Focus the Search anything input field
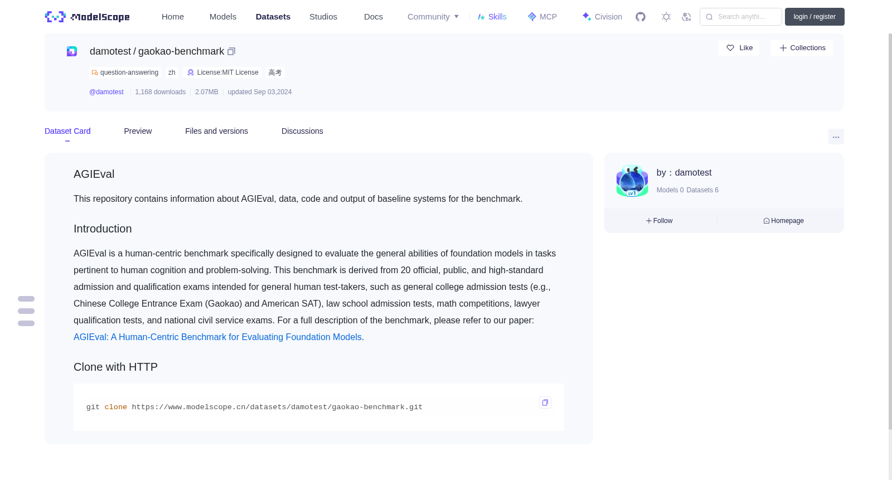Viewport: 892px width, 480px height. click(x=741, y=17)
